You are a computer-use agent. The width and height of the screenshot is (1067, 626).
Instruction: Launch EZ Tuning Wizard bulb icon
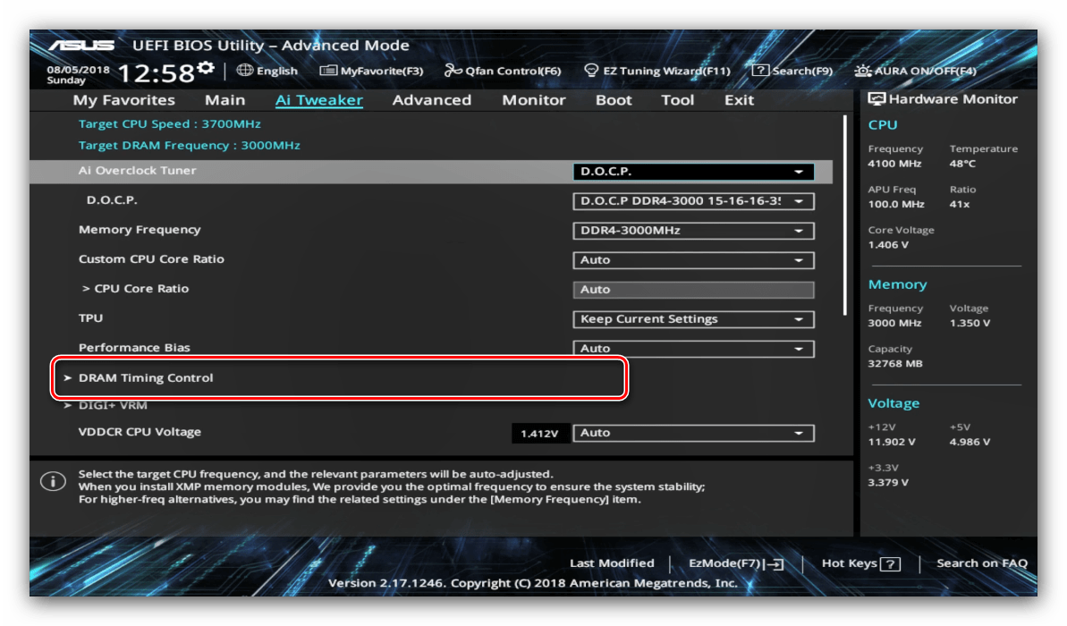591,71
